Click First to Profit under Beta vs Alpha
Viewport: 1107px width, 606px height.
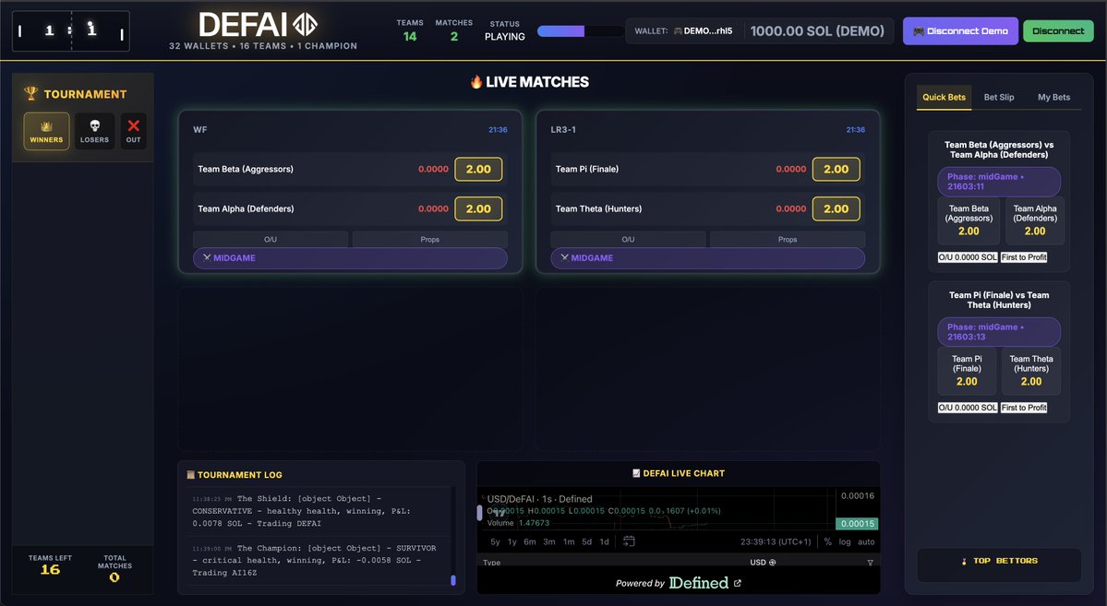coord(1024,257)
